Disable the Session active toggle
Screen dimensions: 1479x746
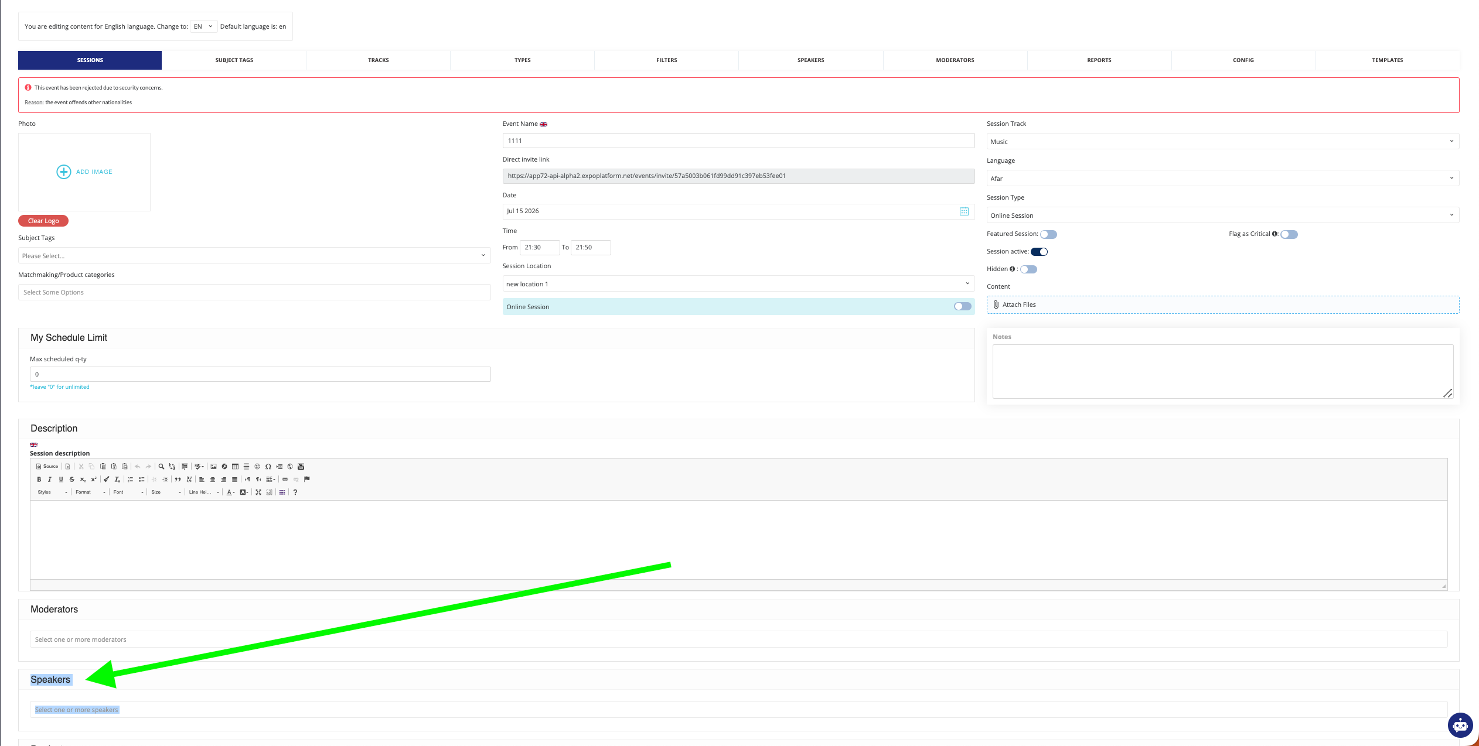point(1039,252)
